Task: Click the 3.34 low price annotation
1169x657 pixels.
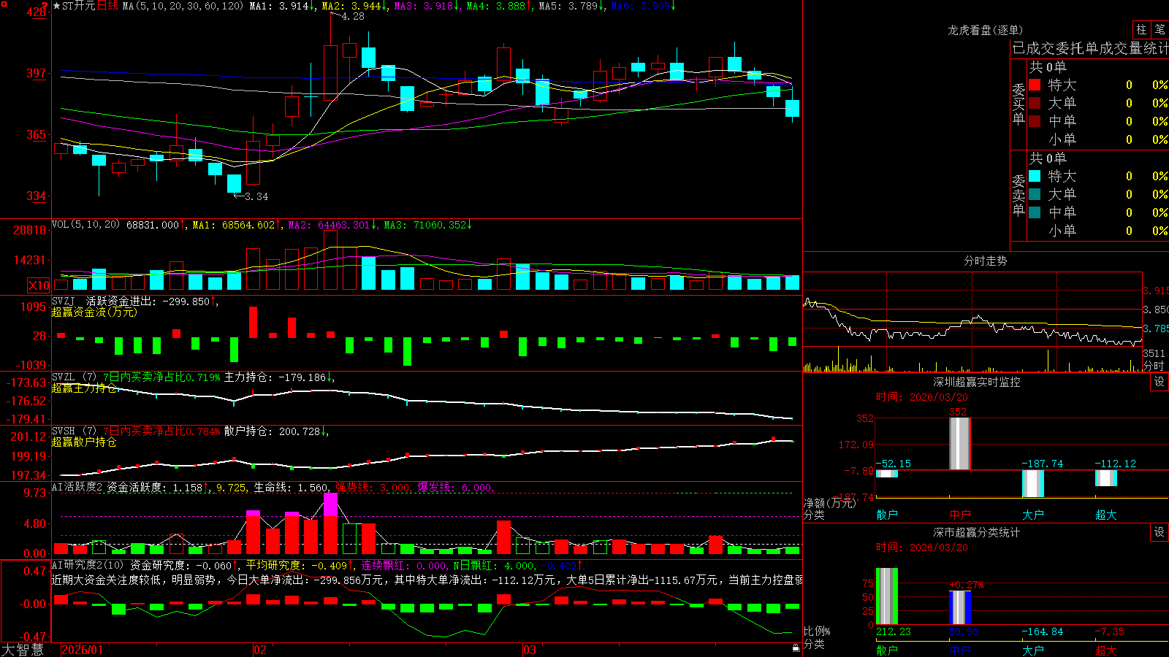Action: [256, 196]
